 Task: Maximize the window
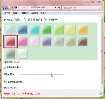click(x=93, y=2)
